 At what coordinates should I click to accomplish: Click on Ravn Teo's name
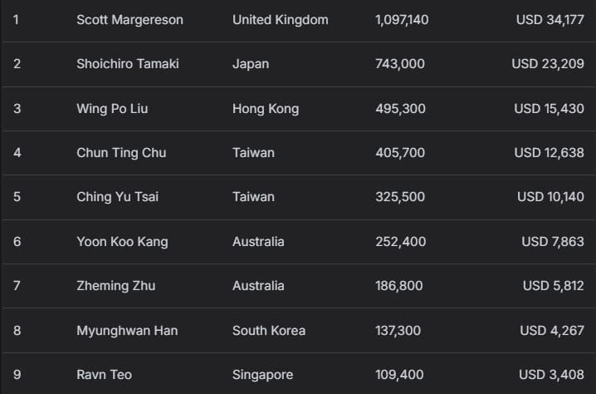[104, 375]
